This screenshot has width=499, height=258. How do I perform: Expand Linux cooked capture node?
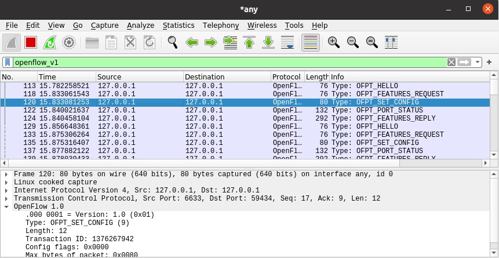pyautogui.click(x=7, y=182)
